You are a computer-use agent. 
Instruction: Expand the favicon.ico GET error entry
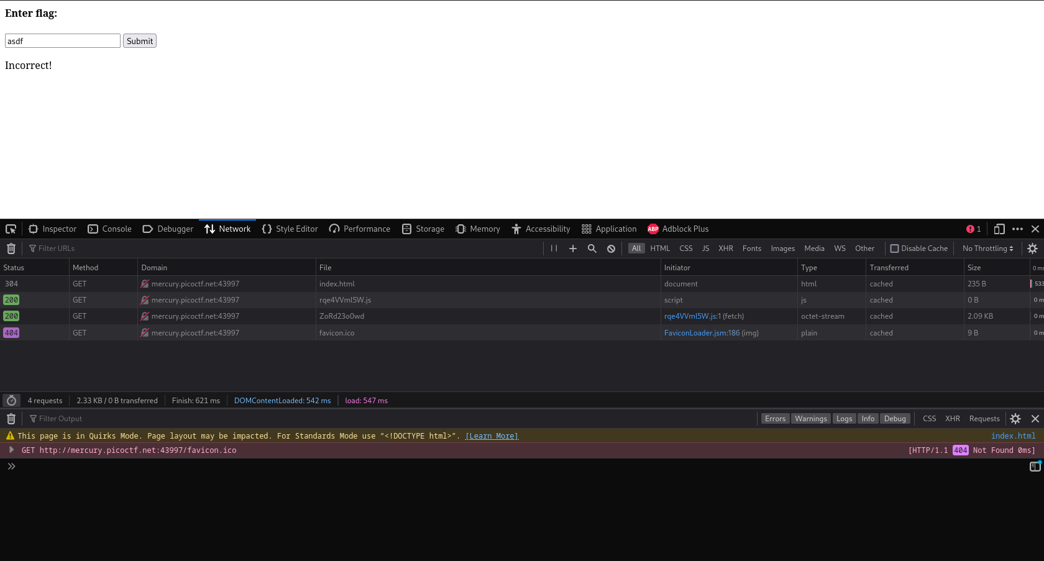pos(11,450)
